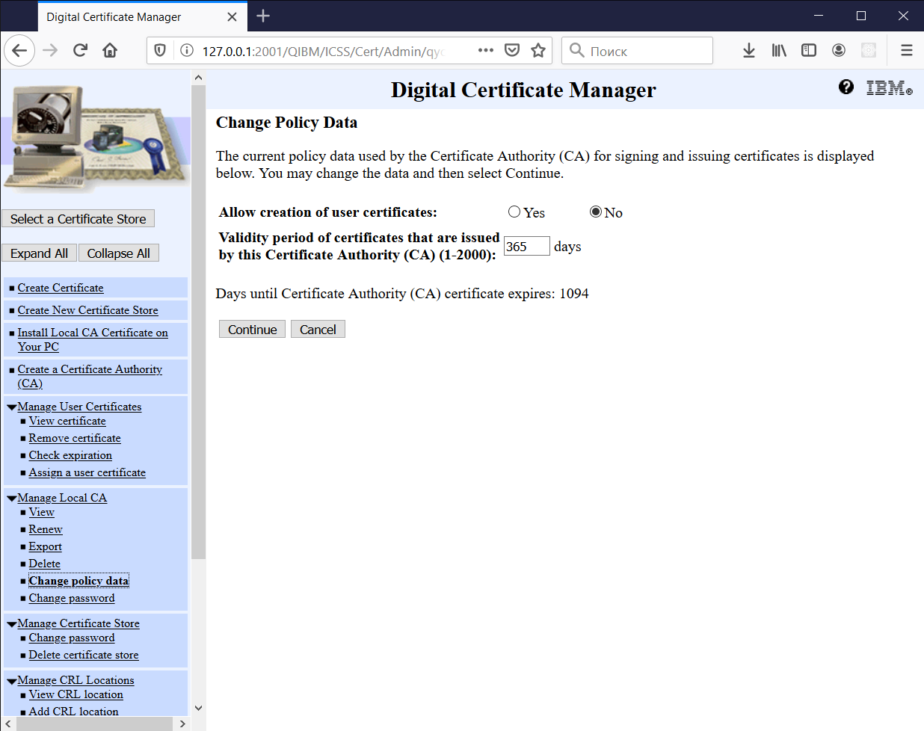This screenshot has height=731, width=924.
Task: Collapse Manage Local CA section
Action: [x=11, y=499]
